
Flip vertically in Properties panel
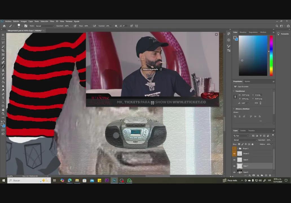coord(260,103)
